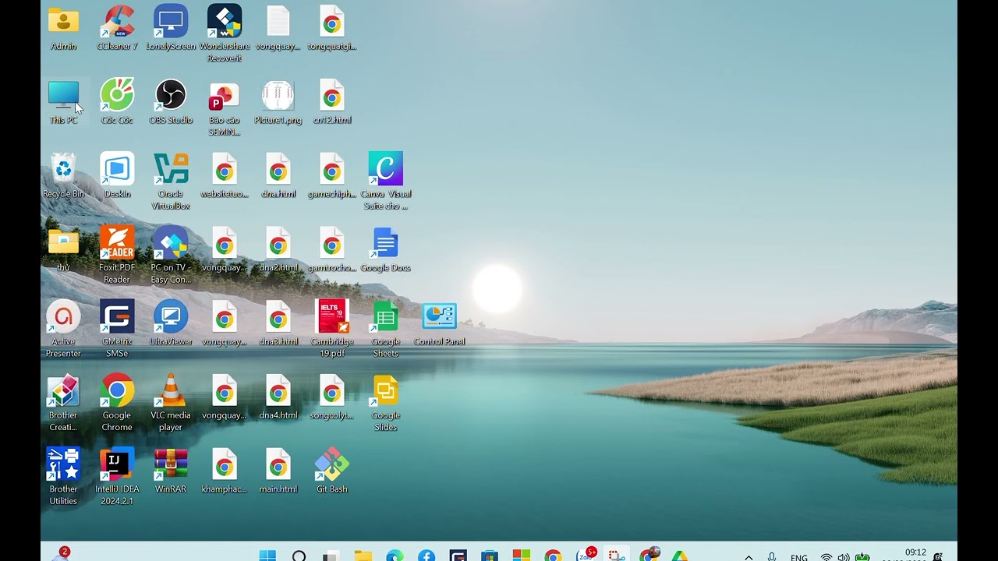The image size is (998, 561).
Task: Select the Control Panel shortcut
Action: tap(440, 323)
